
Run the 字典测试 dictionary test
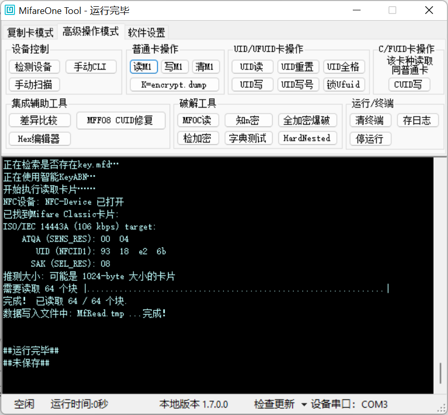click(248, 138)
